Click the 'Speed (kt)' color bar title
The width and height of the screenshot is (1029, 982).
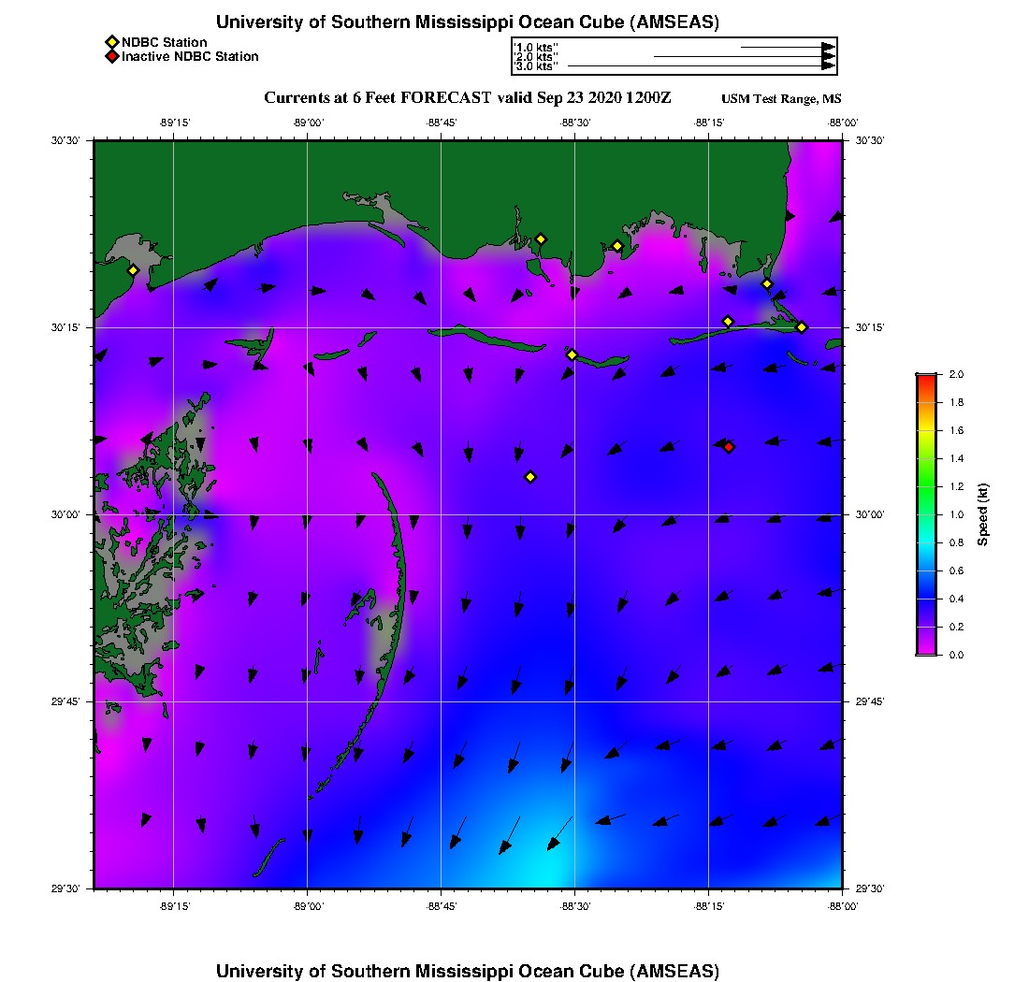(x=982, y=514)
